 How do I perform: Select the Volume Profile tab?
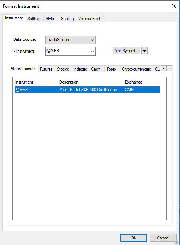pyautogui.click(x=90, y=19)
